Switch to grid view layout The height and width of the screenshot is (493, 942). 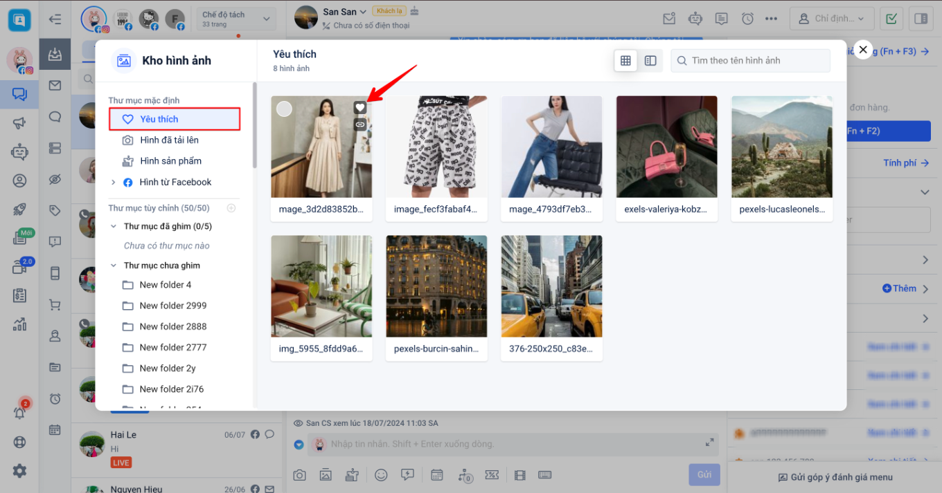coord(625,61)
